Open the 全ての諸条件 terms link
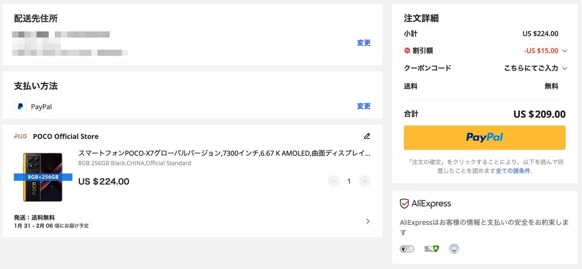 pos(513,171)
